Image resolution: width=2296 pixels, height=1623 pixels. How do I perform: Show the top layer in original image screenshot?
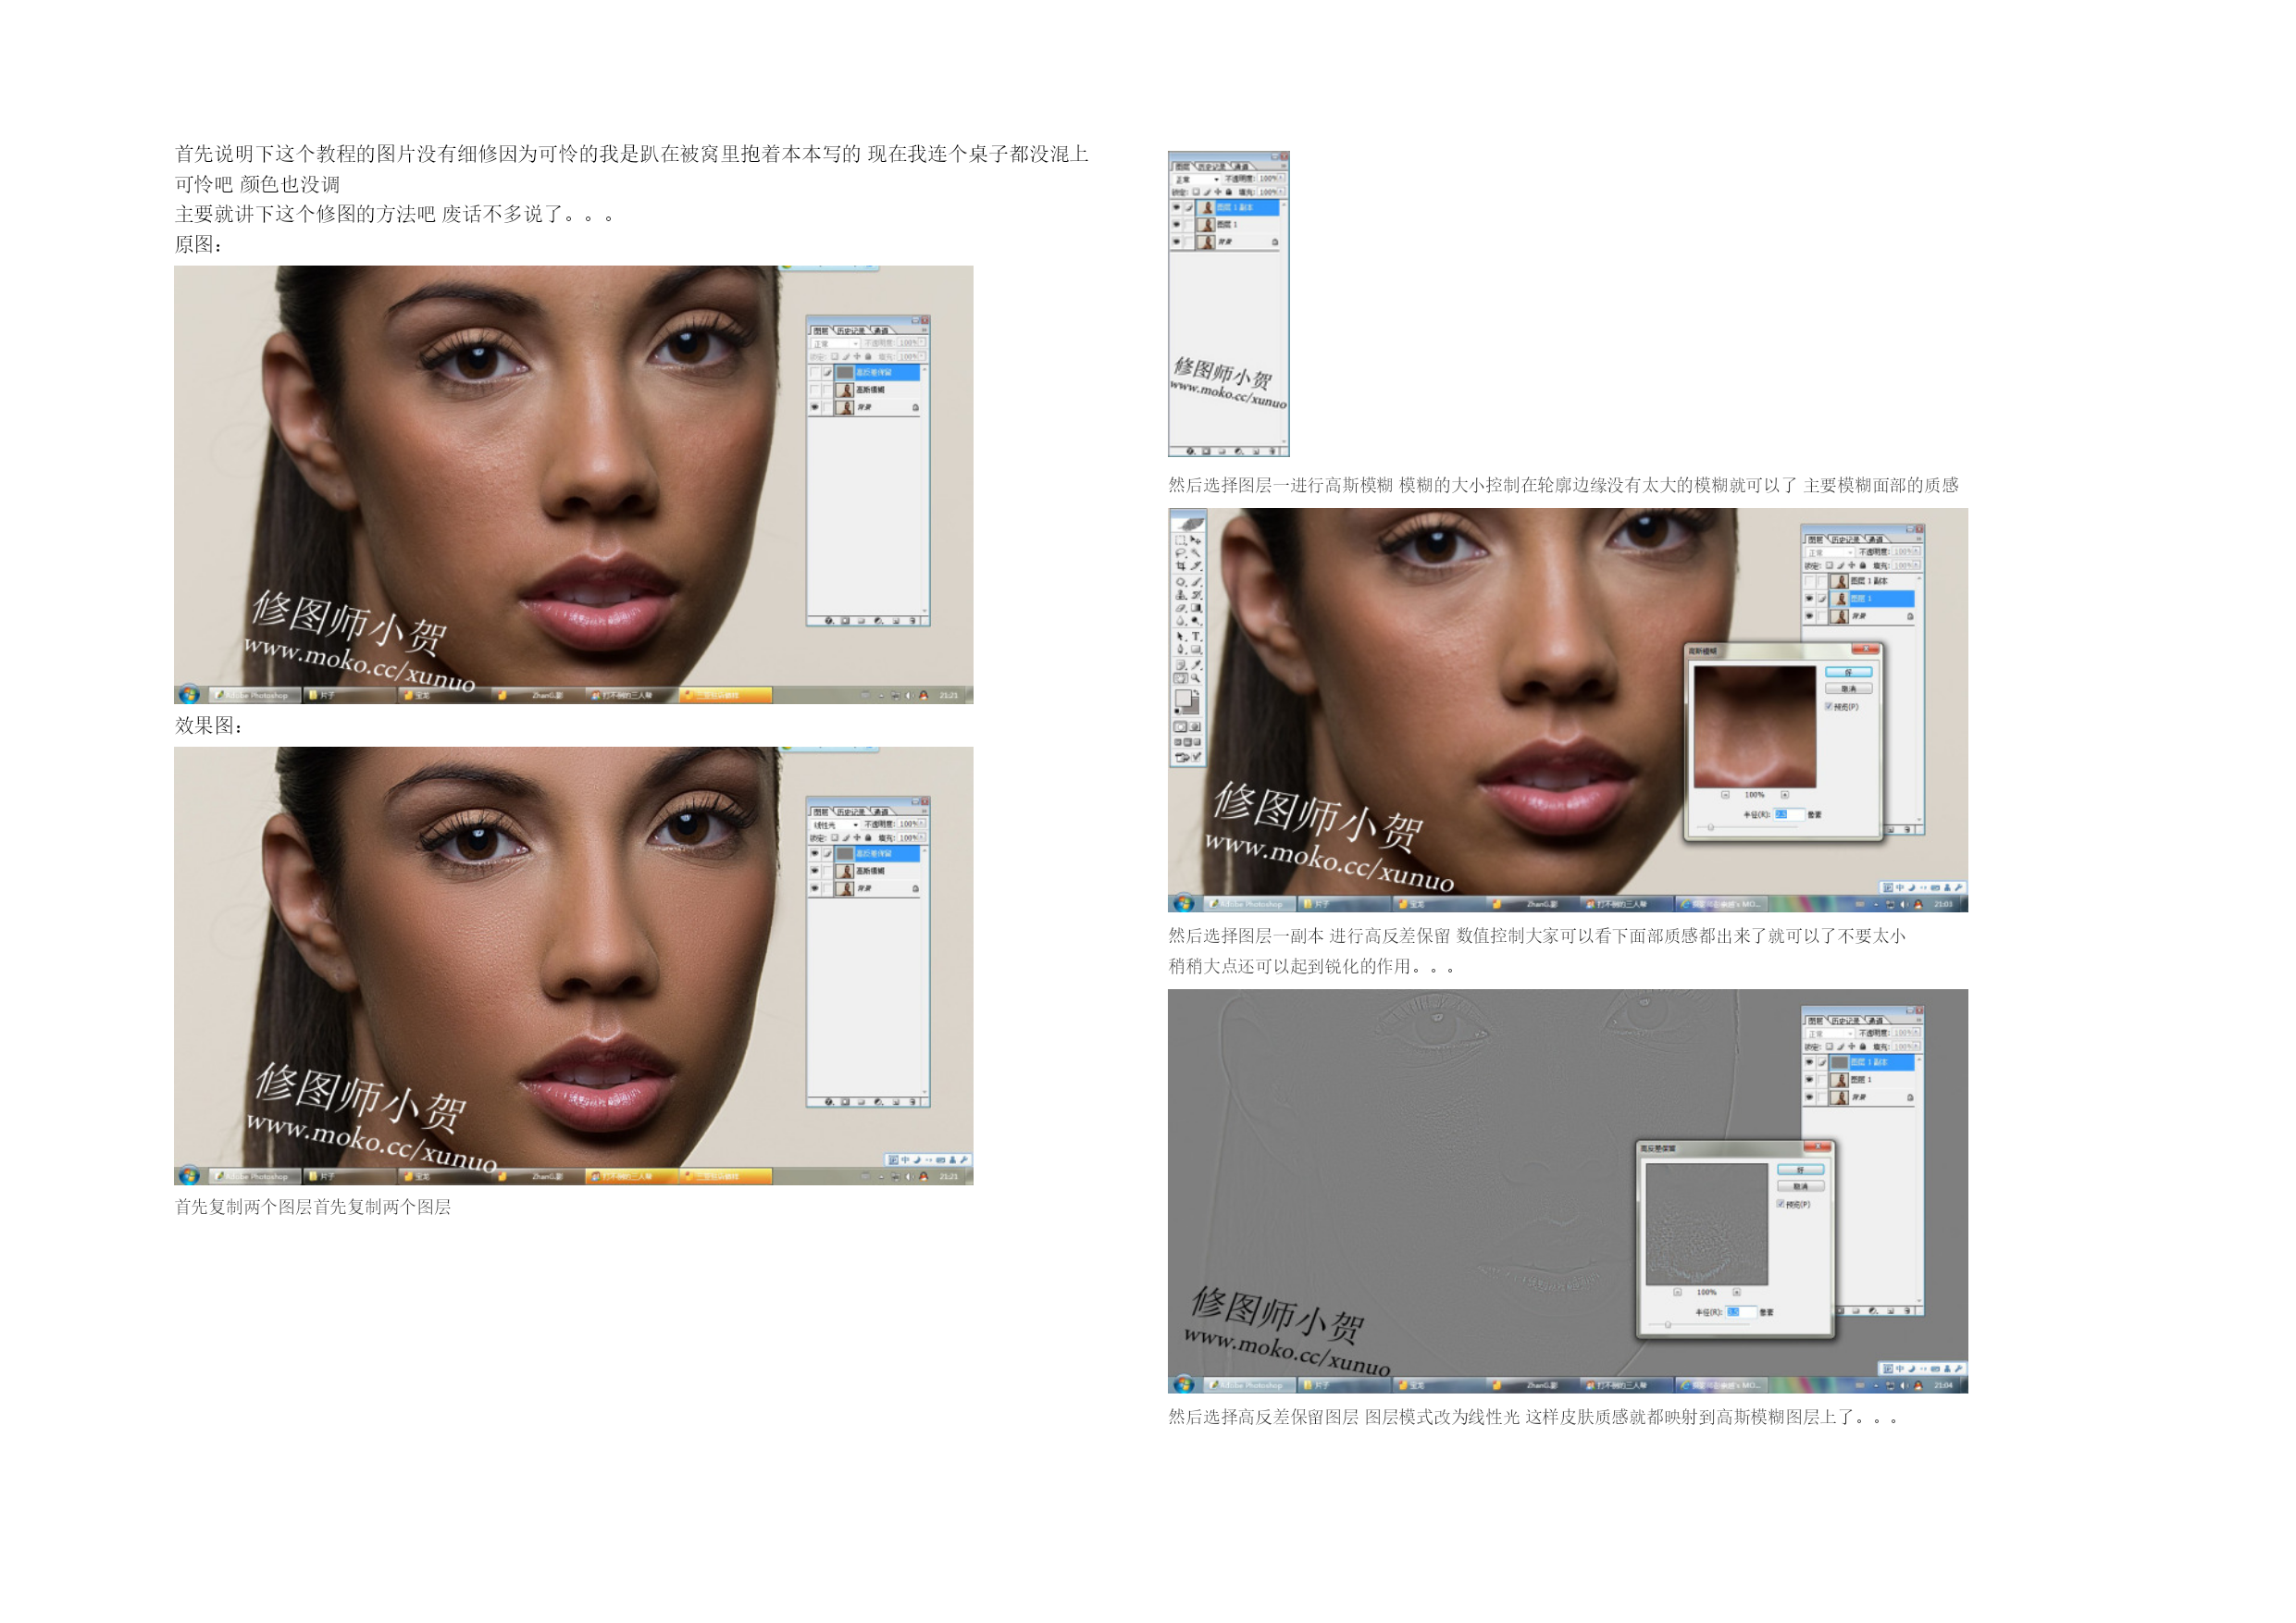pyautogui.click(x=814, y=372)
